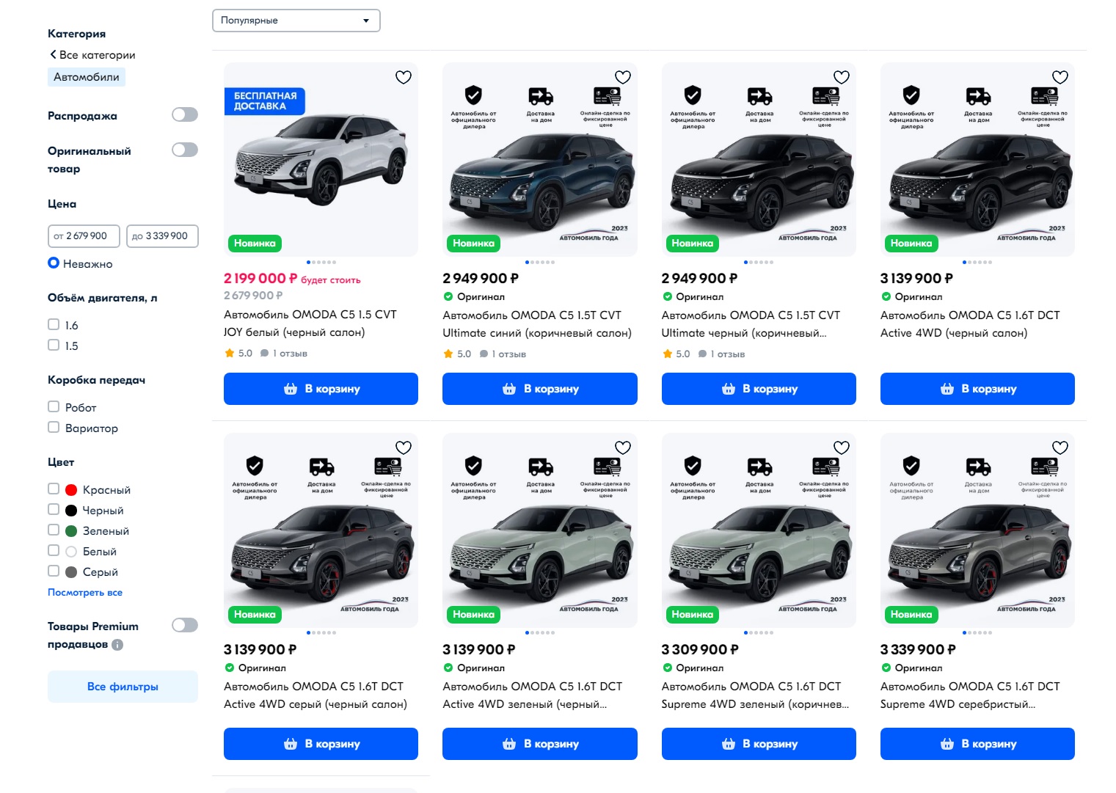The height and width of the screenshot is (793, 1116).
Task: Open Все фильтры button
Action: pyautogui.click(x=123, y=687)
